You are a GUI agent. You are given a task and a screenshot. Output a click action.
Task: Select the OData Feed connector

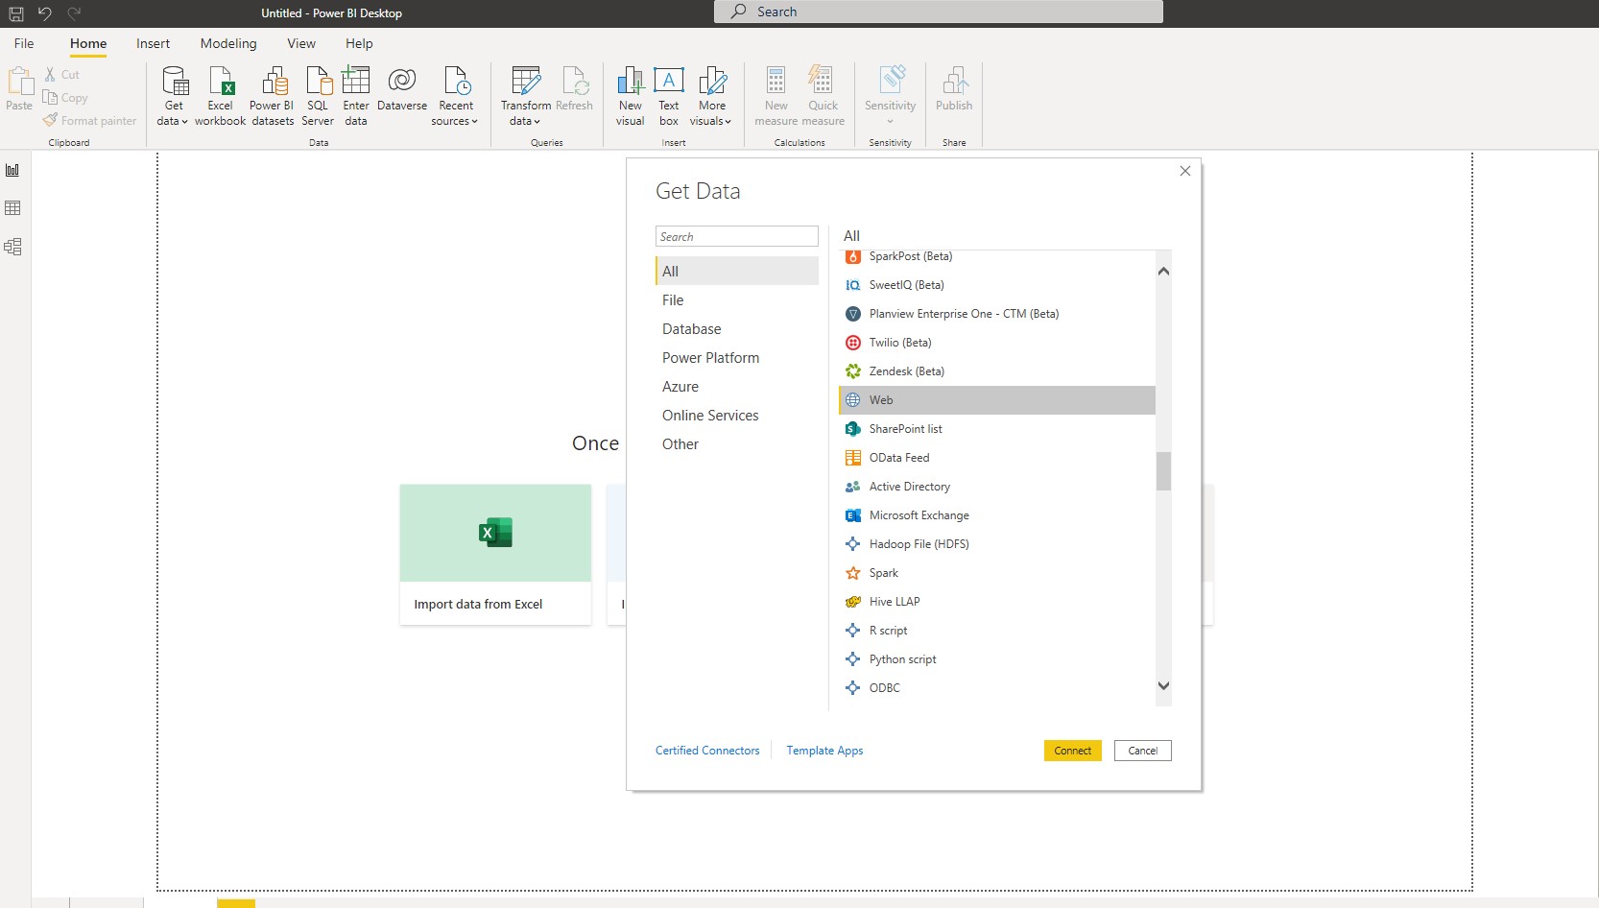point(997,458)
